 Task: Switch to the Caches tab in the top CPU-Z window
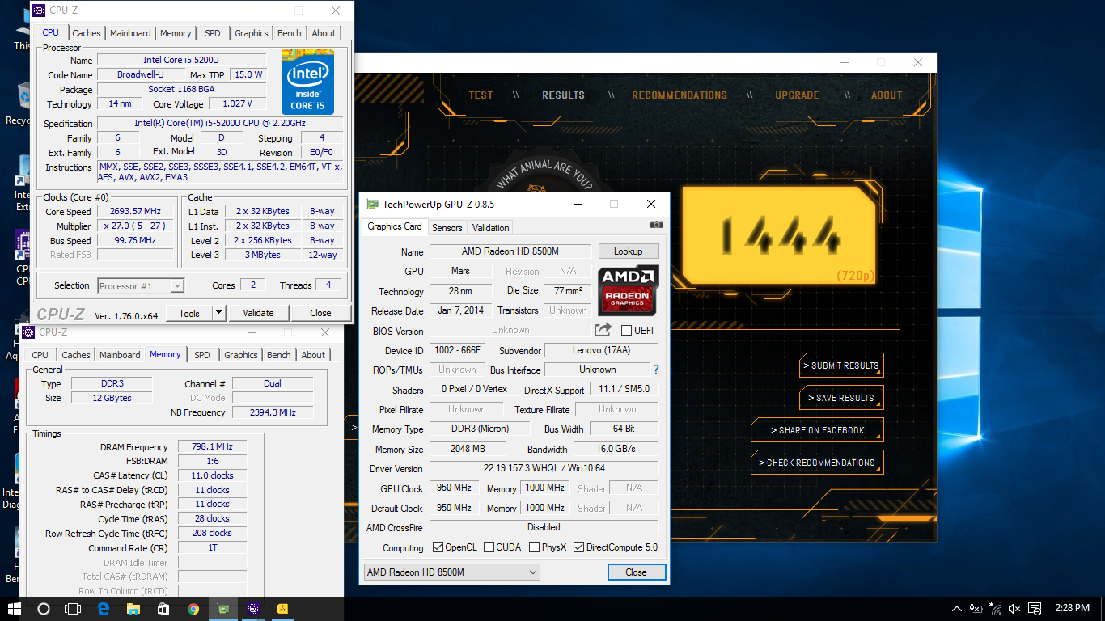(87, 33)
